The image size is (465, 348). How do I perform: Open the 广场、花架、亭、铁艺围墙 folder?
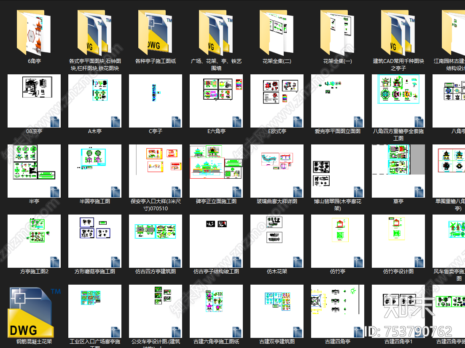pyautogui.click(x=216, y=33)
